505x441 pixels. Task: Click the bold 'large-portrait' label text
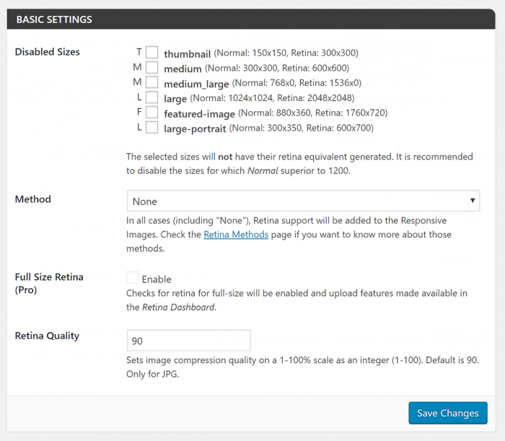click(195, 128)
